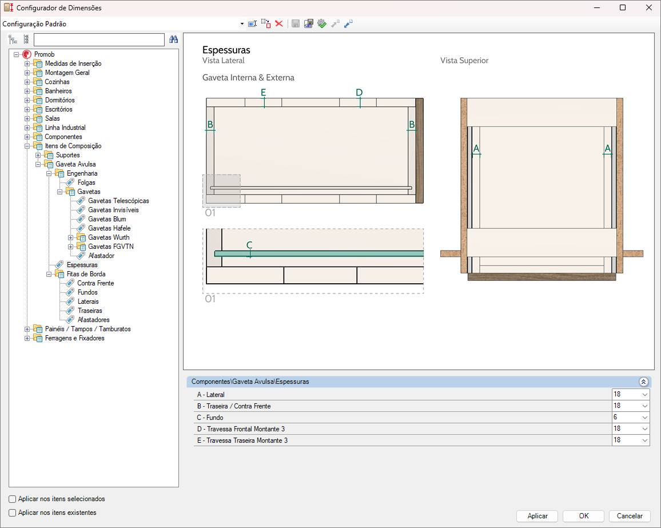The width and height of the screenshot is (661, 528).
Task: Select Folgas under Engenharia
Action: (86, 182)
